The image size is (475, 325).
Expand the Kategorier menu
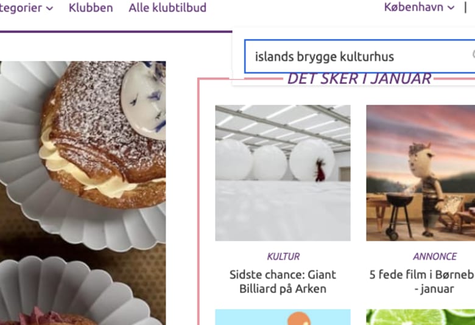(x=27, y=8)
